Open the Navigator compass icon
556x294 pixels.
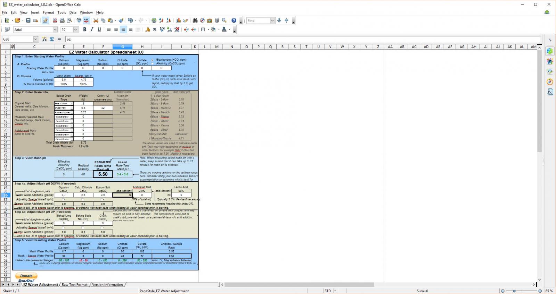[x=202, y=21]
